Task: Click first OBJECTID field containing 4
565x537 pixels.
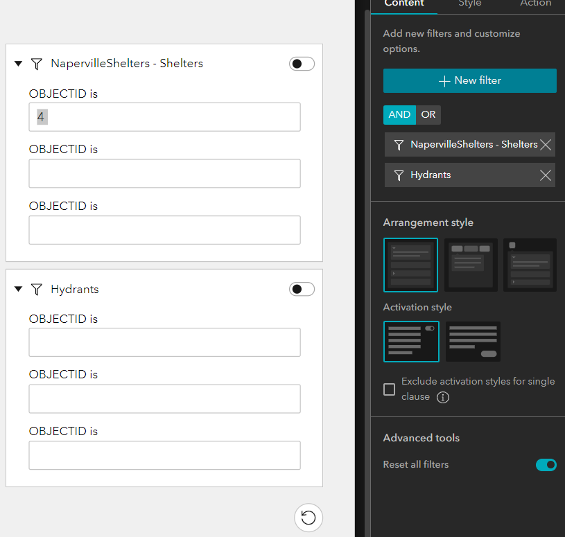Action: (x=165, y=117)
